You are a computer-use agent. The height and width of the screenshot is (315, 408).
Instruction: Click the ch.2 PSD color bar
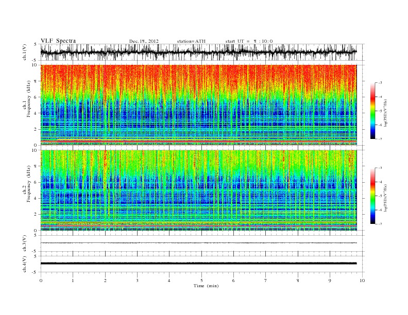tap(372, 196)
